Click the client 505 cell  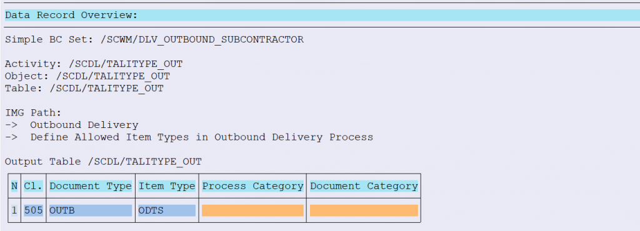coord(34,210)
